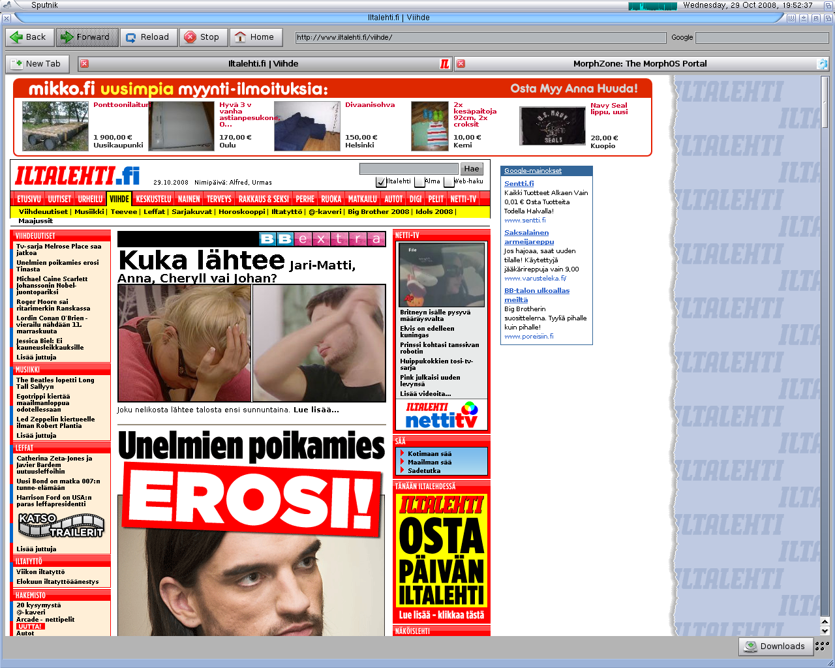Click the scrollbar down arrow
Viewport: 835px width, 668px height.
(825, 631)
